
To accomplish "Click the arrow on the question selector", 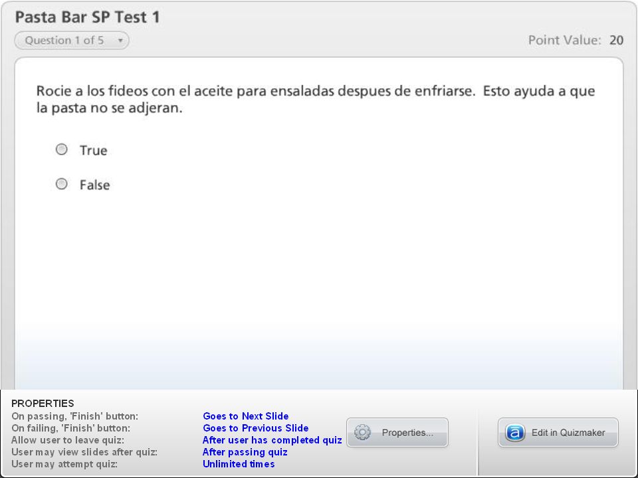I will 120,40.
